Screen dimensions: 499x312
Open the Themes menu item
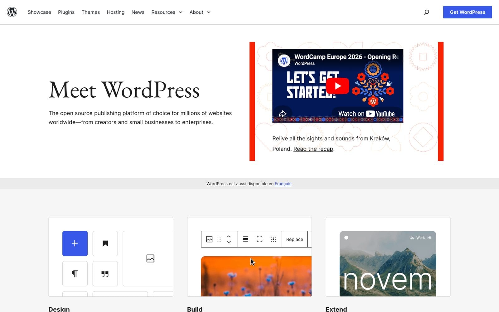pyautogui.click(x=91, y=12)
